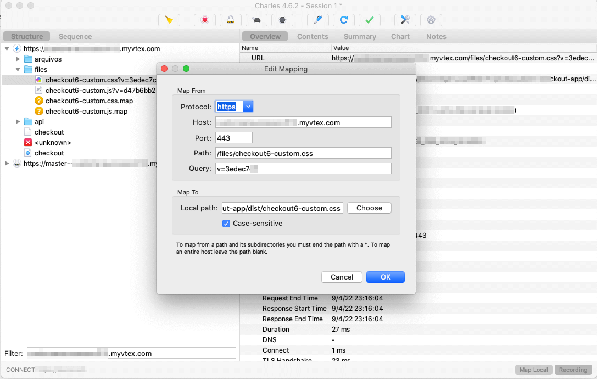This screenshot has height=379, width=597.
Task: Click the Port field showing 443
Action: pyautogui.click(x=234, y=138)
